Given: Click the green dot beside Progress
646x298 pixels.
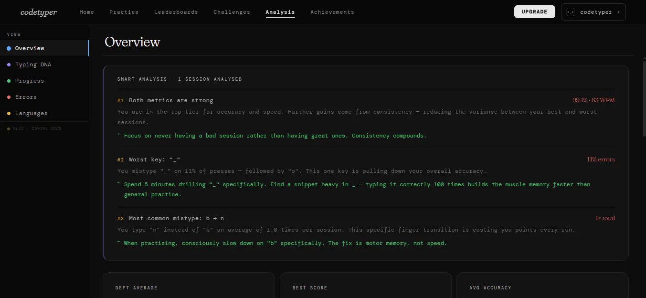Looking at the screenshot, I should coord(9,81).
